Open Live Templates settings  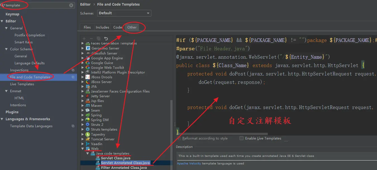tap(22, 84)
